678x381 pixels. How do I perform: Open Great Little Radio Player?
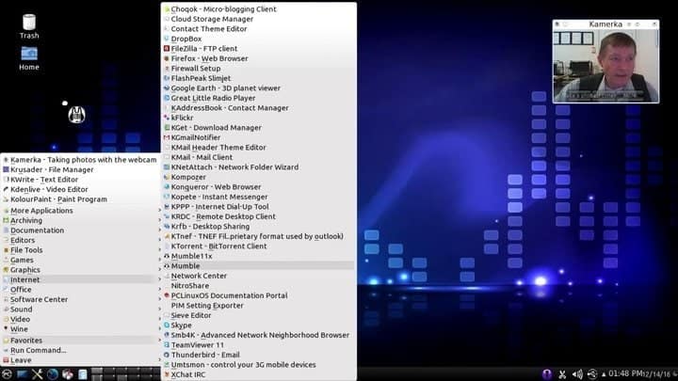pyautogui.click(x=259, y=98)
